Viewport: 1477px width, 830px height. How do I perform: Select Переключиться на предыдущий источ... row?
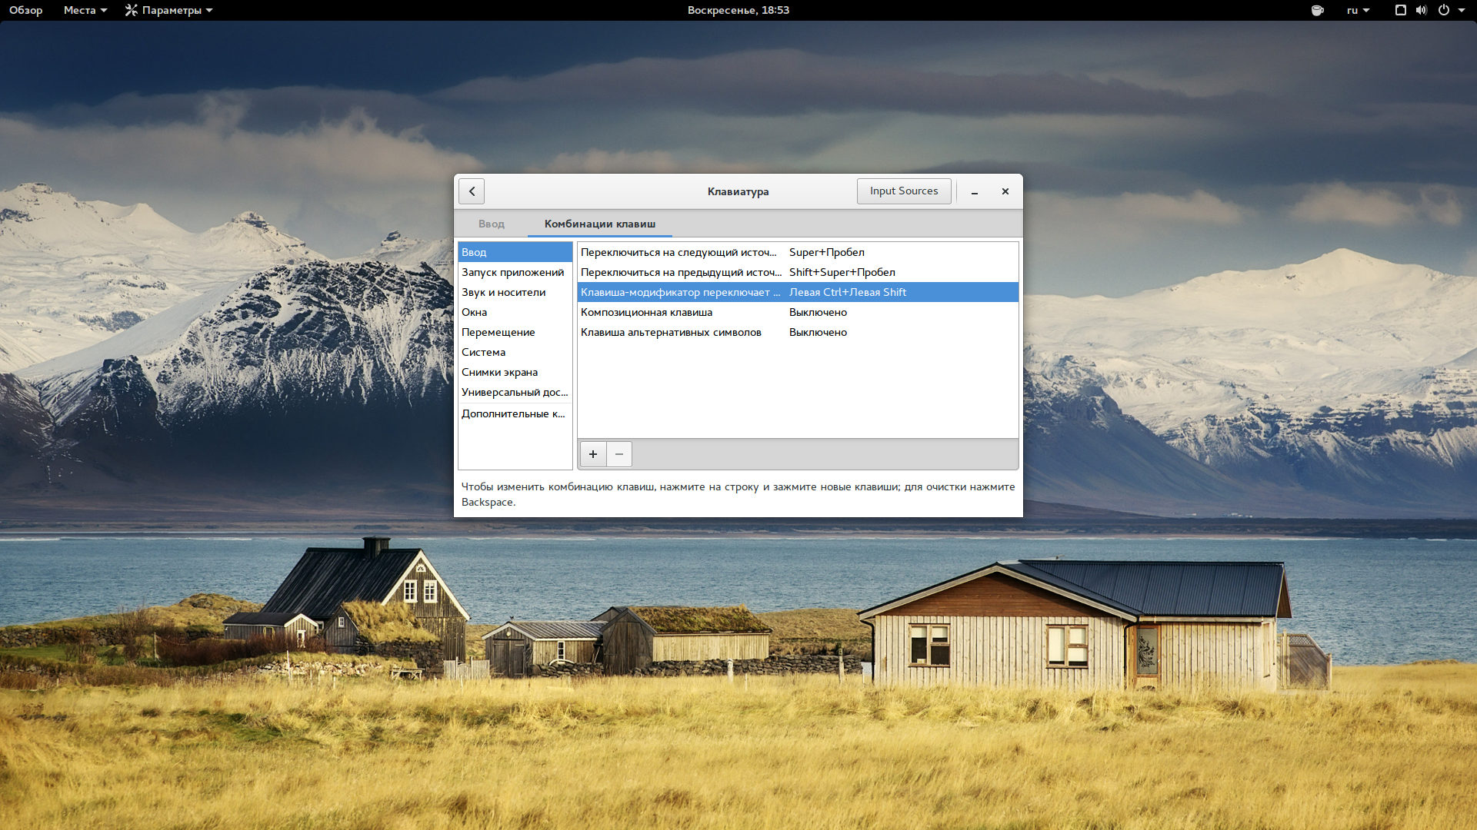798,272
